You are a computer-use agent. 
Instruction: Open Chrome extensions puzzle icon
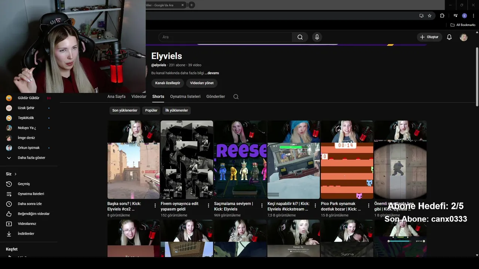pyautogui.click(x=442, y=16)
